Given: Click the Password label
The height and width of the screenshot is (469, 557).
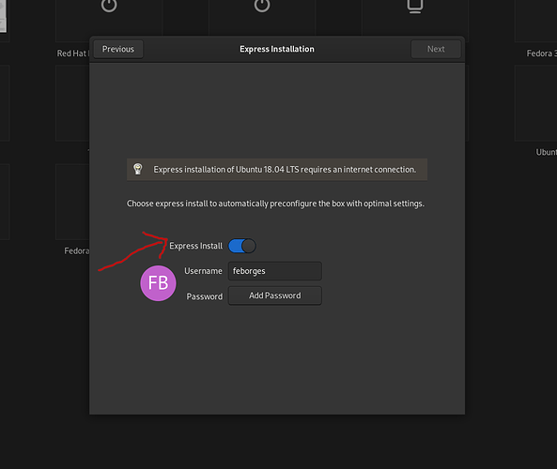Looking at the screenshot, I should click(205, 296).
